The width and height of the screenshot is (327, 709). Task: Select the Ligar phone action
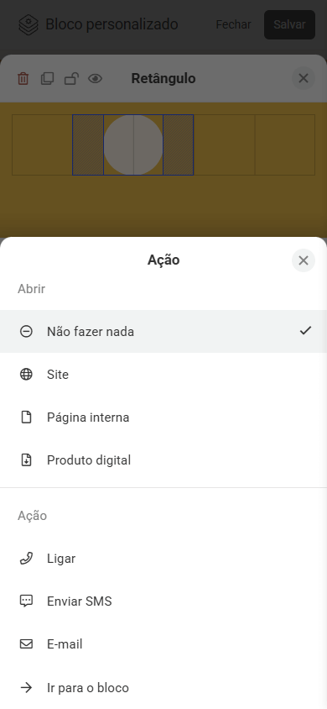point(163,559)
